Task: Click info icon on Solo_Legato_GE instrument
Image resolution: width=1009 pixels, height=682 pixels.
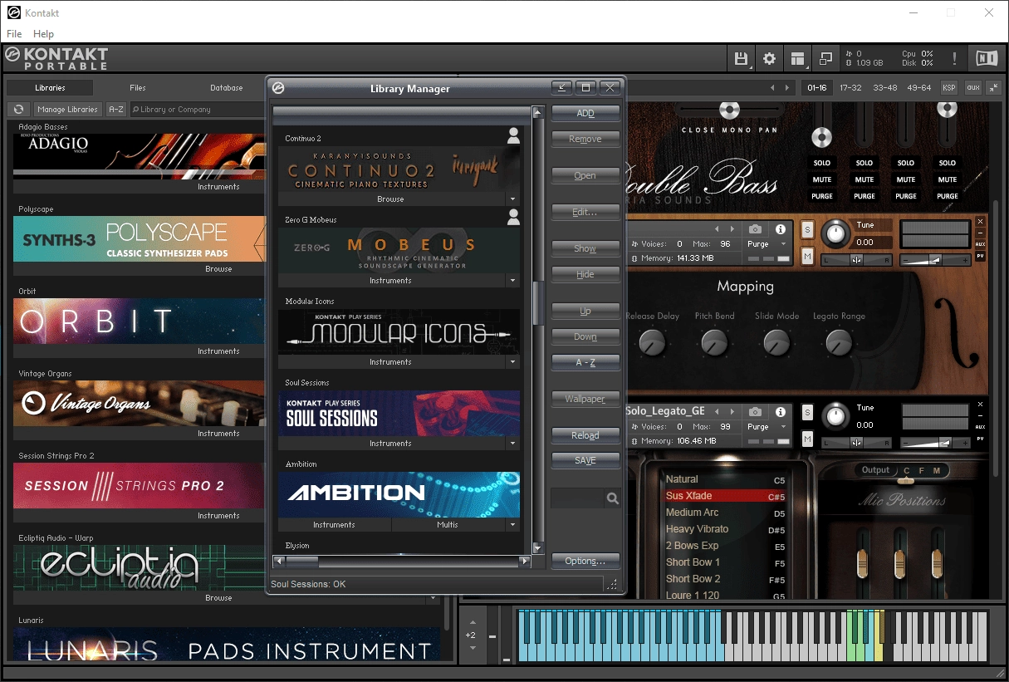Action: click(781, 411)
